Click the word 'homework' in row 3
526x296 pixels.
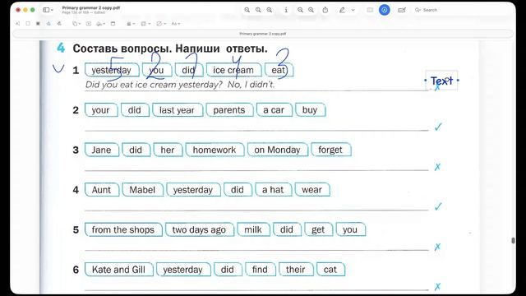point(215,150)
